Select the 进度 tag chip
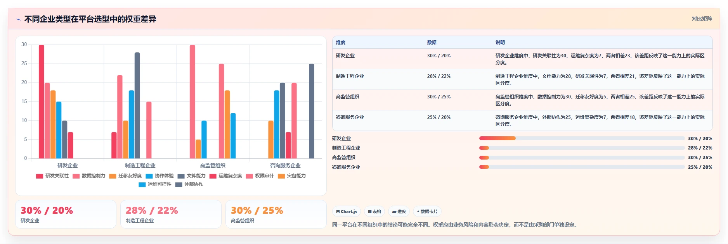The height and width of the screenshot is (244, 728). pos(399,211)
